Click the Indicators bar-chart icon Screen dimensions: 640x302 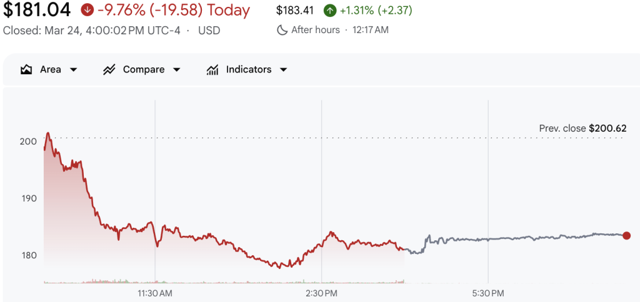click(x=212, y=70)
